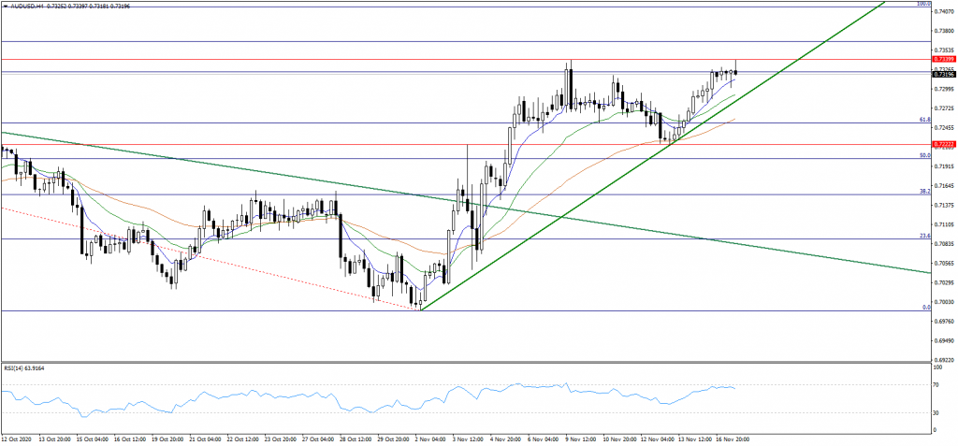The height and width of the screenshot is (446, 958).
Task: Click the black 0.73196 current price tag
Action: 944,74
